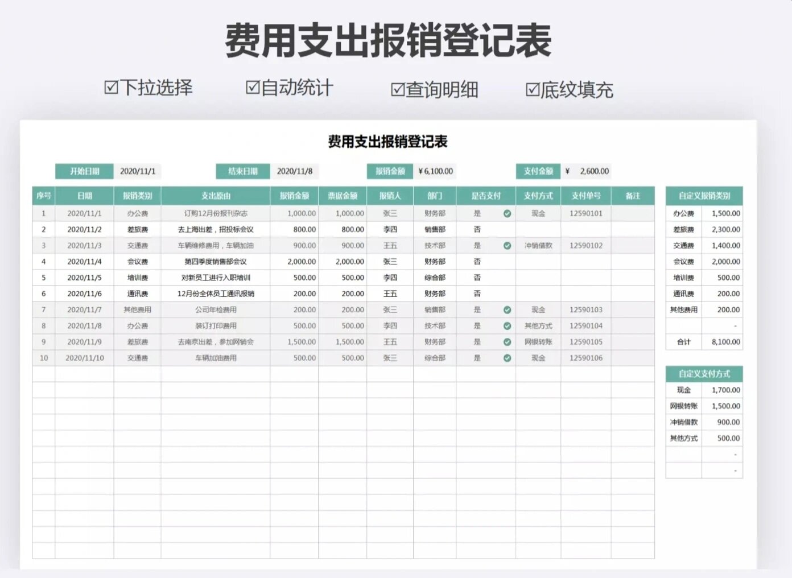792x578 pixels.
Task: Tick the 下拉选择 checkbox
Action: 112,88
